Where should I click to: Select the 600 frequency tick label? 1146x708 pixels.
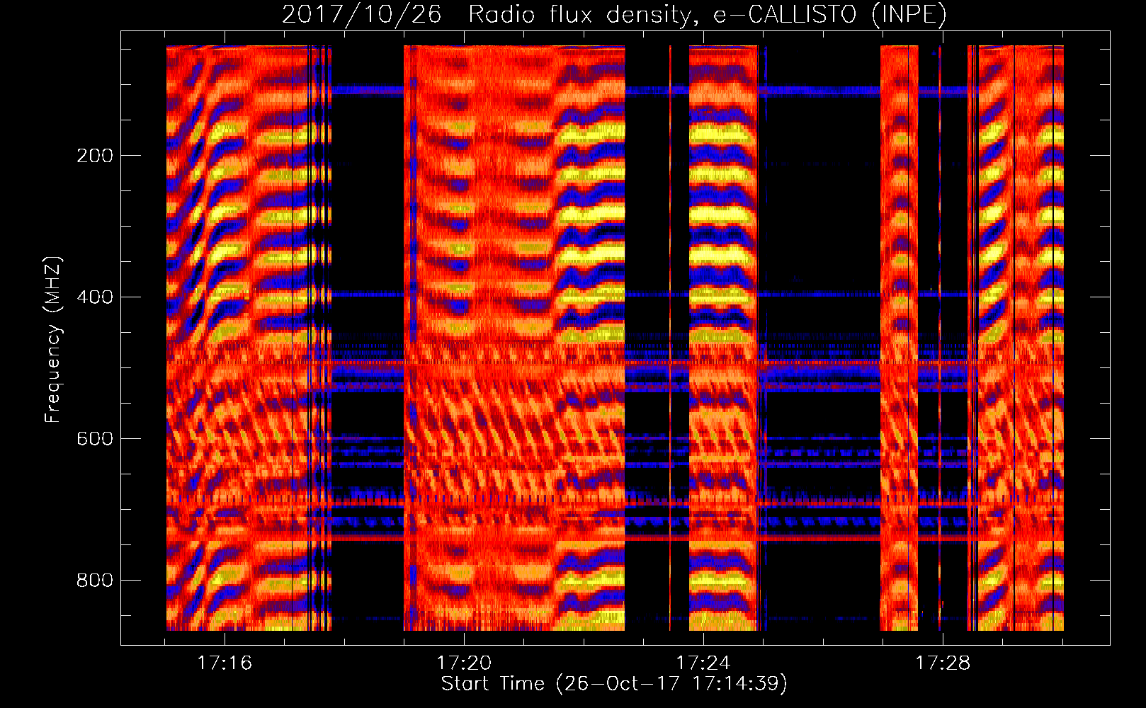[95, 439]
